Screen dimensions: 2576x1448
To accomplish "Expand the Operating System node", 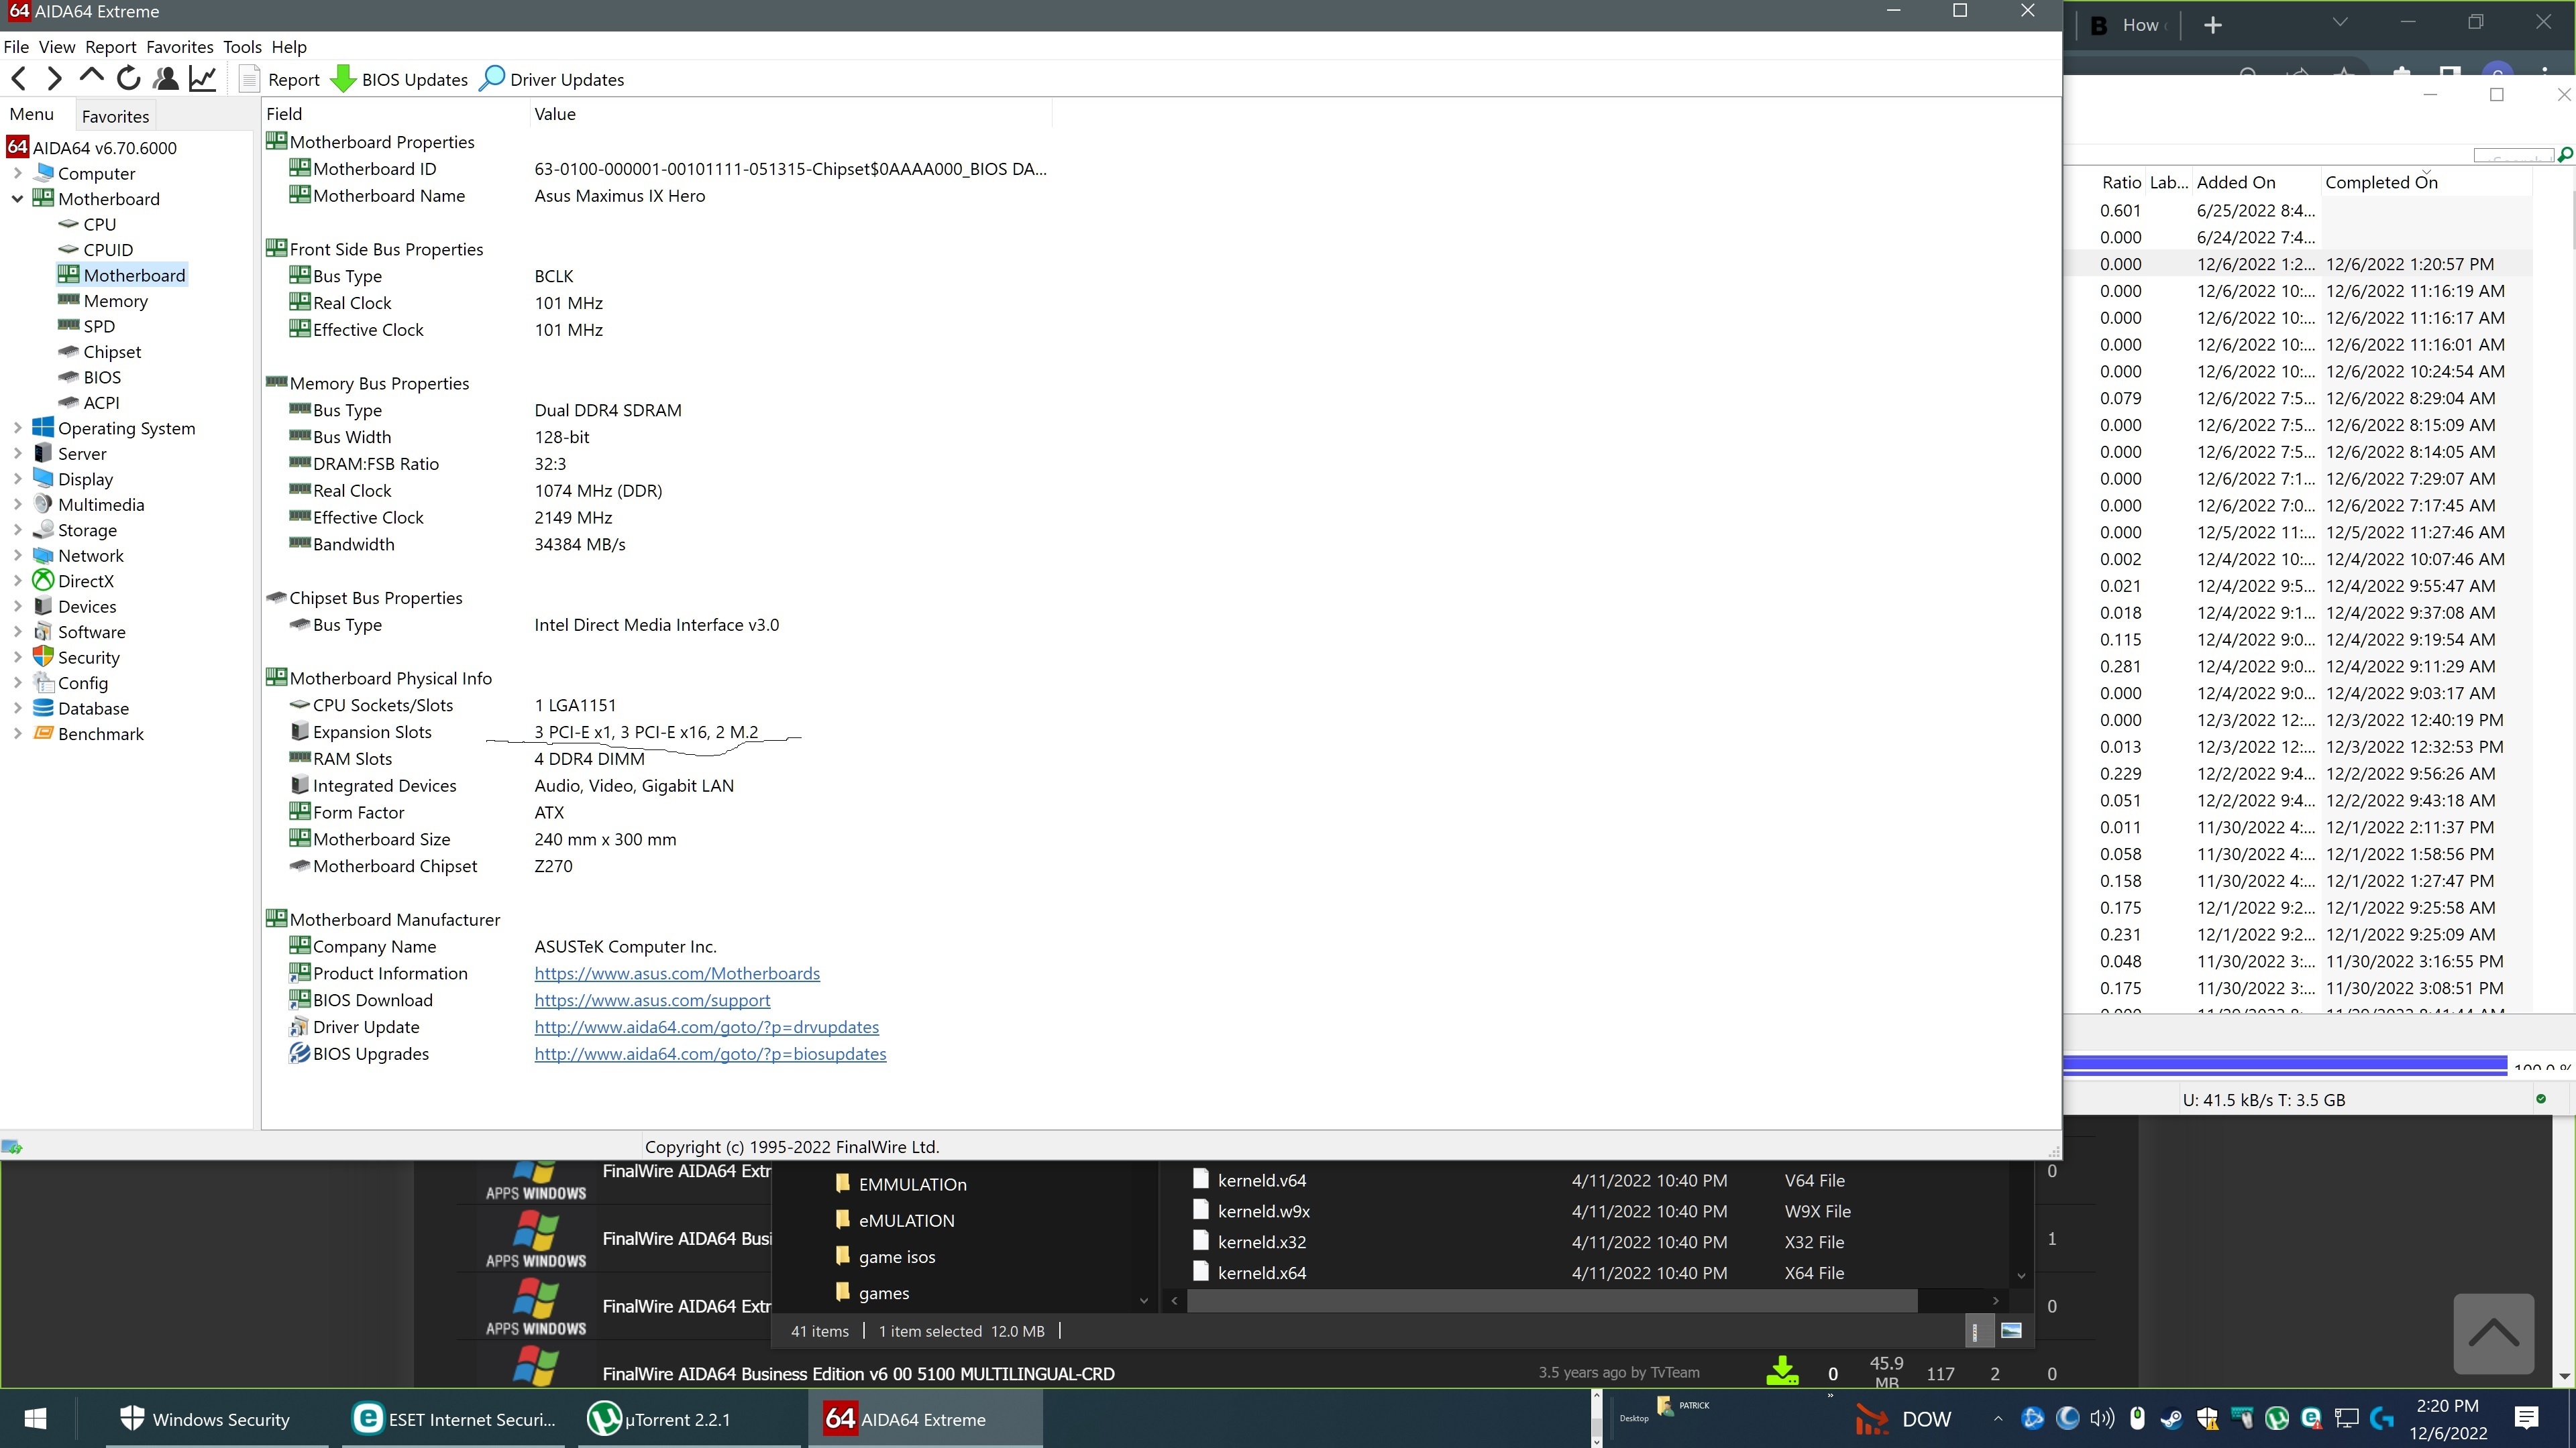I will pos(17,428).
